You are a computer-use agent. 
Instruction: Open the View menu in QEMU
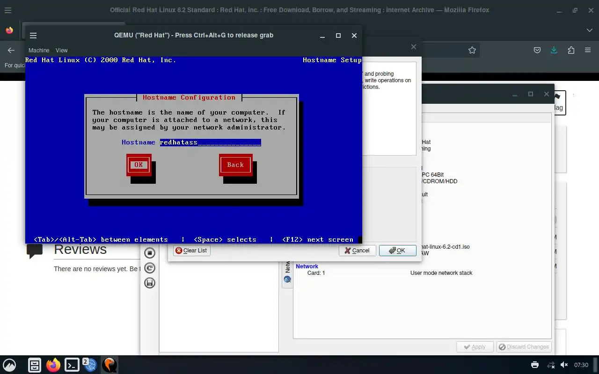62,50
